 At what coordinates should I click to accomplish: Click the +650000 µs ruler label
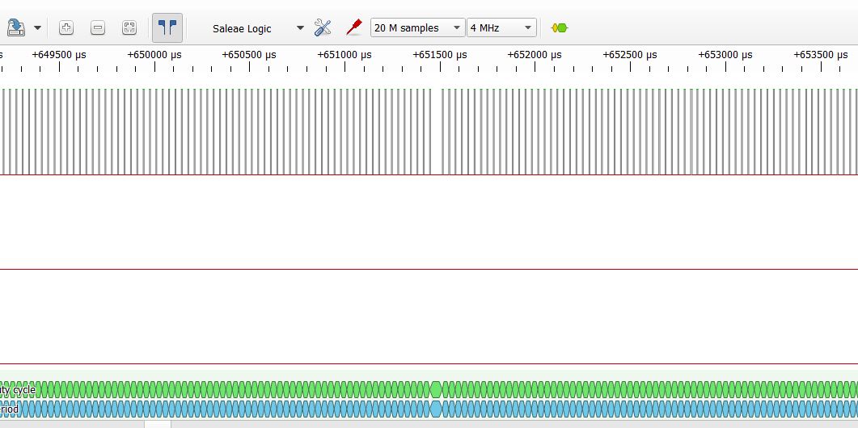pyautogui.click(x=154, y=55)
